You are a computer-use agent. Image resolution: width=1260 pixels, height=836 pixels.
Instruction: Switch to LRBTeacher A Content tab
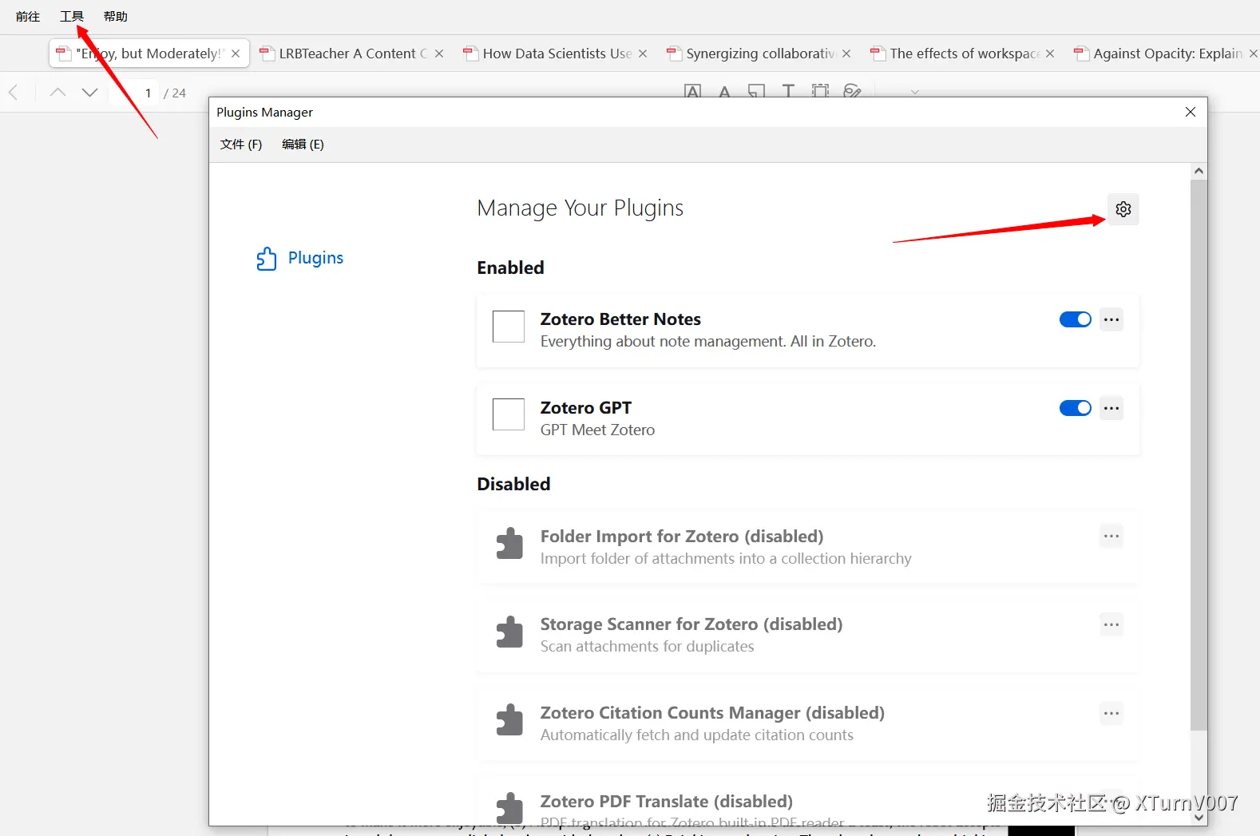352,53
